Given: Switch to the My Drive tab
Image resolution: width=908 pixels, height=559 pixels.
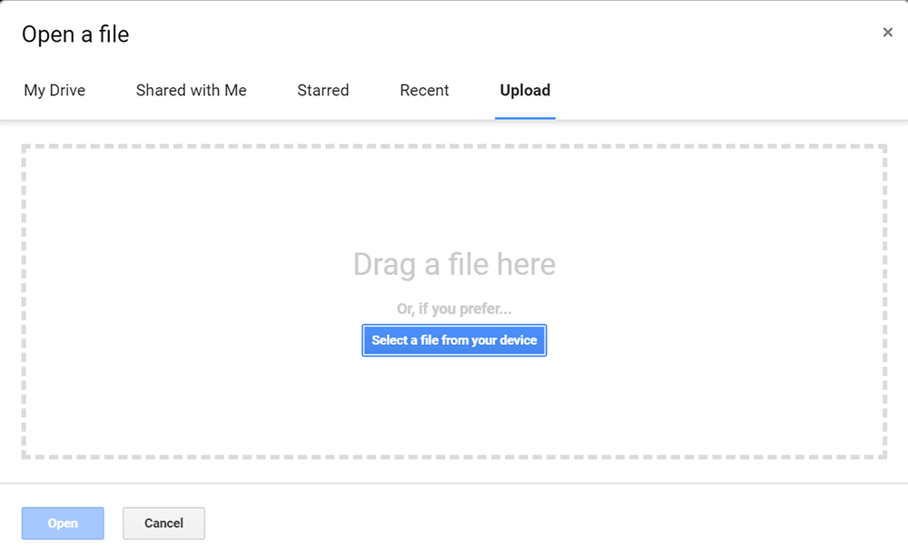Looking at the screenshot, I should tap(54, 91).
